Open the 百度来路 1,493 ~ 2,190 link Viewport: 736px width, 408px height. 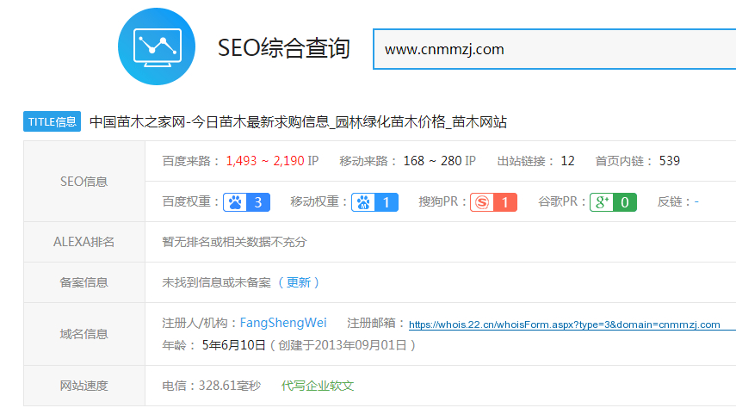[x=265, y=161]
